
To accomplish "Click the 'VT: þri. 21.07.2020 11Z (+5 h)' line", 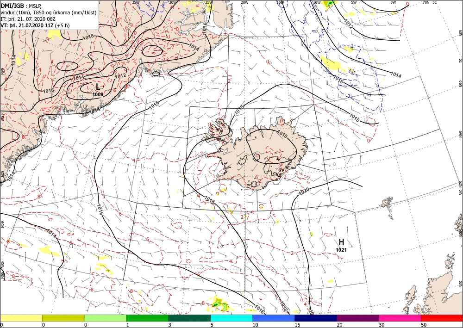I will tap(35, 25).
